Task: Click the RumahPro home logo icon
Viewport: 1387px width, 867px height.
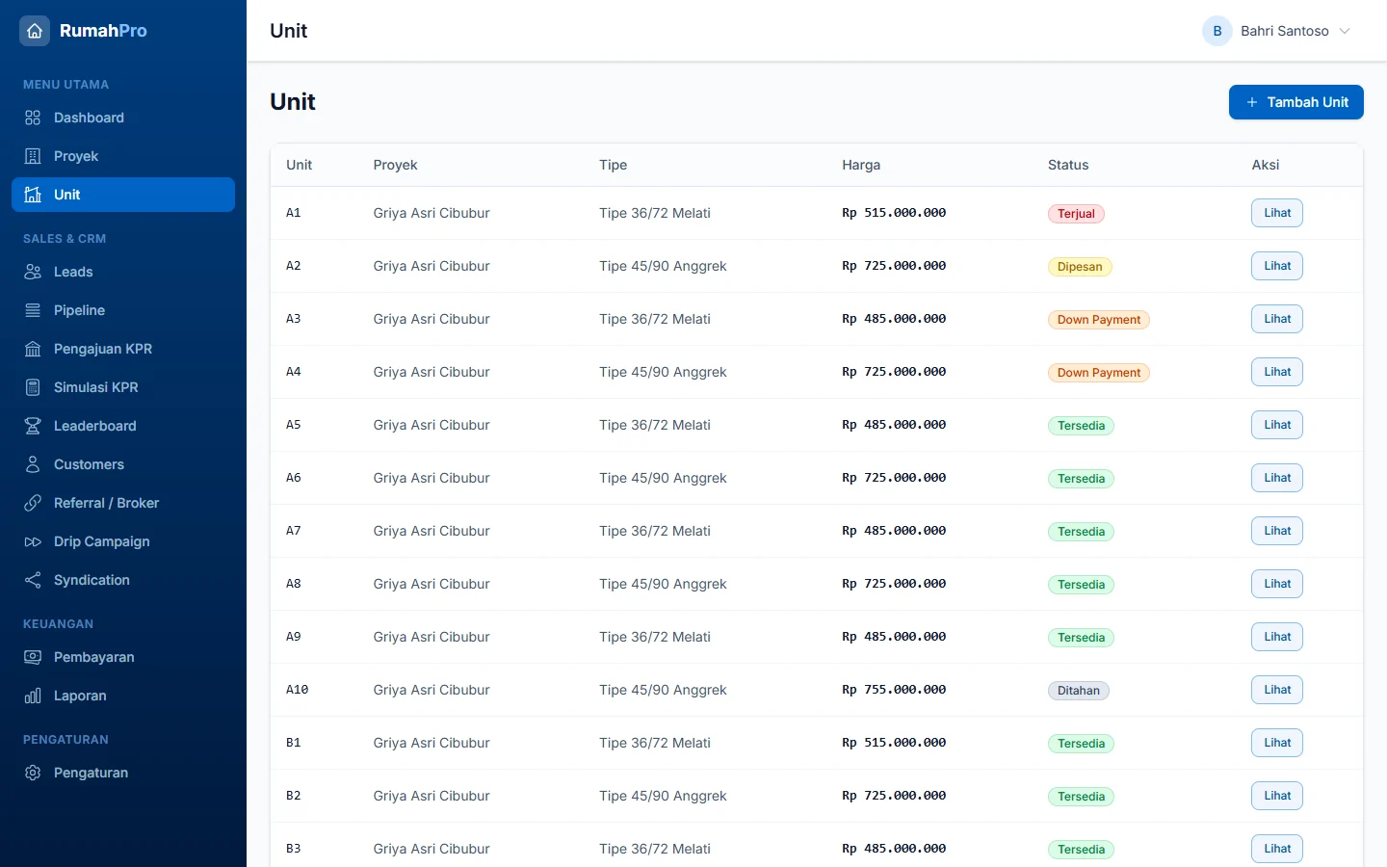Action: [35, 31]
